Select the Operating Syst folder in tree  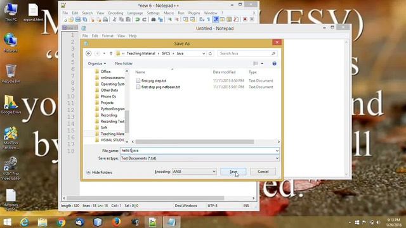click(112, 84)
